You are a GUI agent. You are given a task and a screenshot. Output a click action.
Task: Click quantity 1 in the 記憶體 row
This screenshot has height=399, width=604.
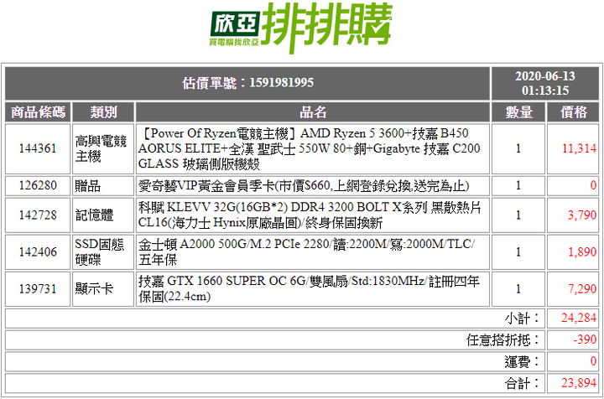pos(518,215)
